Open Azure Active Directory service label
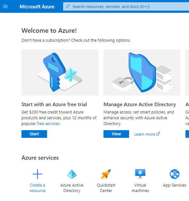 click(72, 188)
